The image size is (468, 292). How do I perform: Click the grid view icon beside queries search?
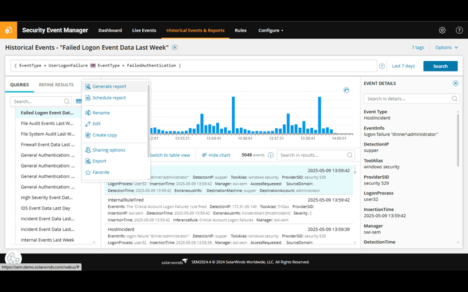(x=79, y=101)
